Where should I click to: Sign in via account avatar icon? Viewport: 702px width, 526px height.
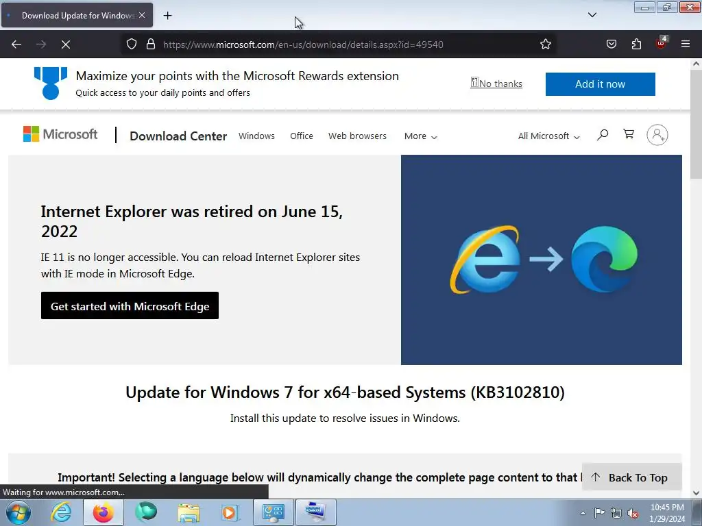point(657,135)
